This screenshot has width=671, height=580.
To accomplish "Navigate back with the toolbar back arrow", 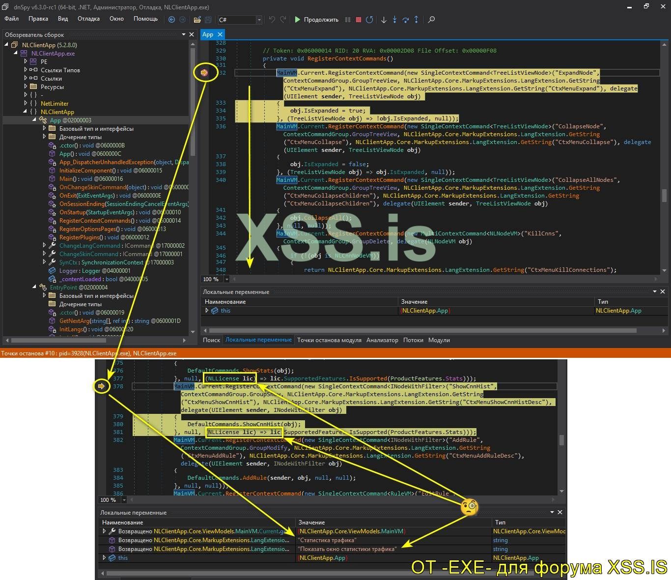I will tap(171, 20).
